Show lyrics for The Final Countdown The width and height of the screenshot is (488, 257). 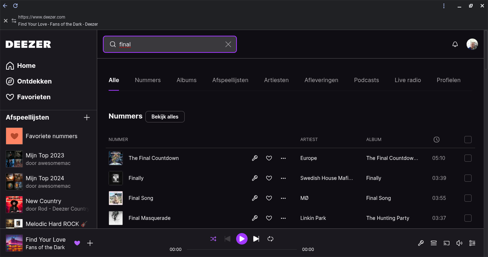255,158
